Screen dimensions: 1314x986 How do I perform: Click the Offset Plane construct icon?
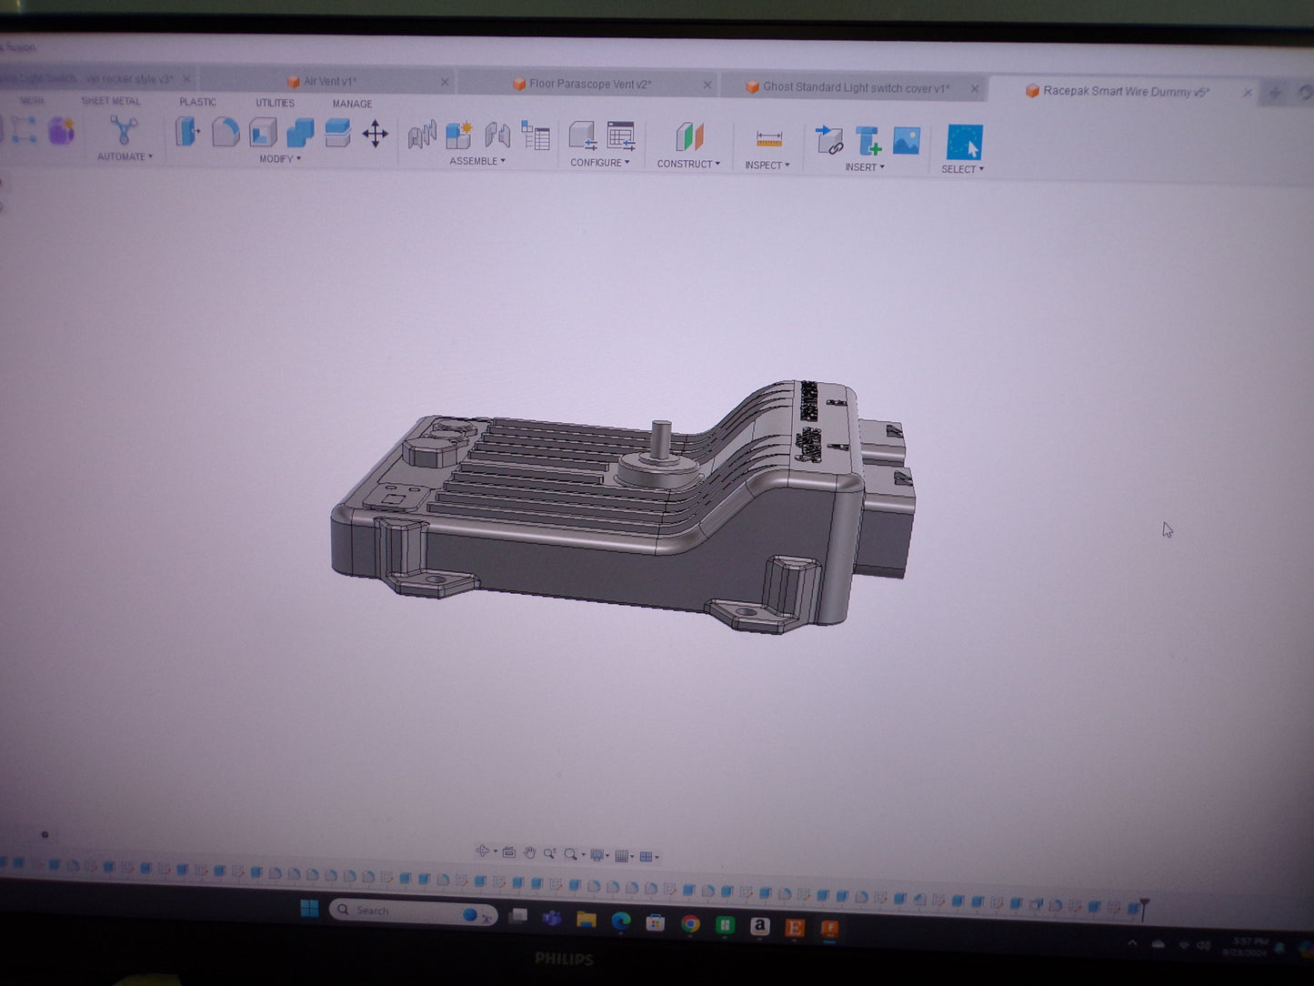click(x=689, y=138)
